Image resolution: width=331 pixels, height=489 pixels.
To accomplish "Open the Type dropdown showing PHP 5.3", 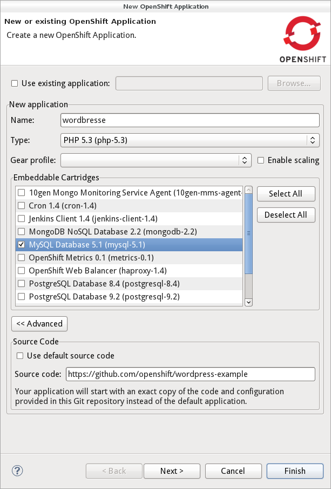I will point(190,140).
